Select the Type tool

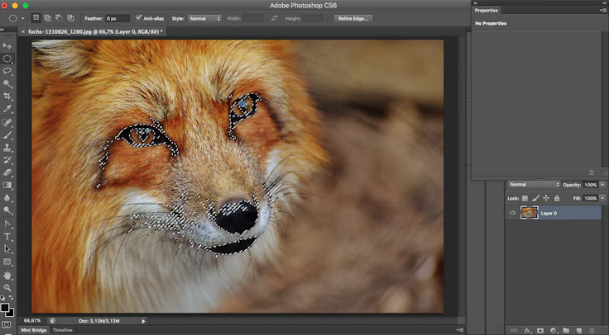pyautogui.click(x=7, y=236)
